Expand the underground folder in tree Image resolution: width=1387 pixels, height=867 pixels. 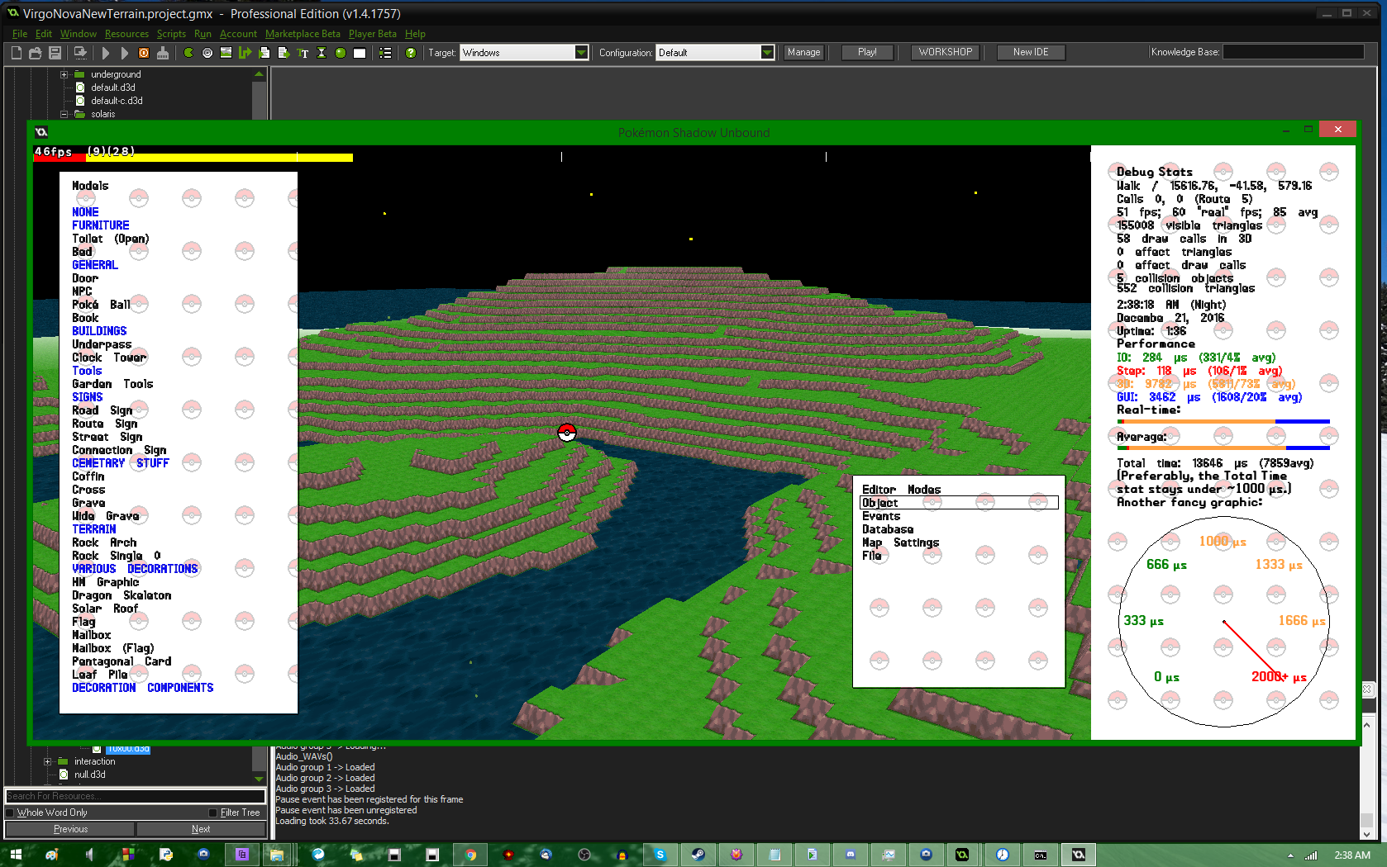click(x=64, y=74)
